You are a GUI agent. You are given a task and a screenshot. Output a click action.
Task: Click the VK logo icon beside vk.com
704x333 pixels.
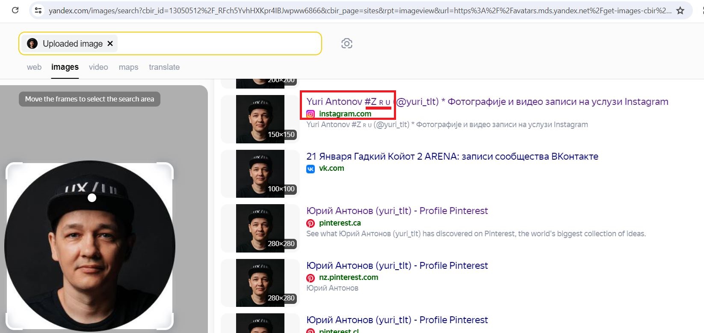point(311,169)
